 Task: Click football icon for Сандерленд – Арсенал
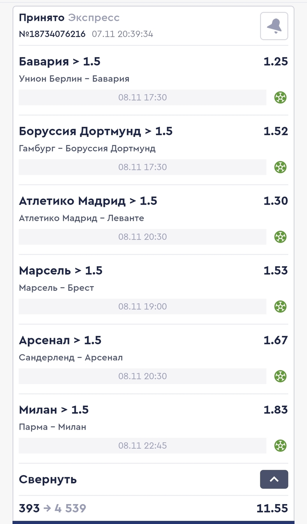point(280,376)
